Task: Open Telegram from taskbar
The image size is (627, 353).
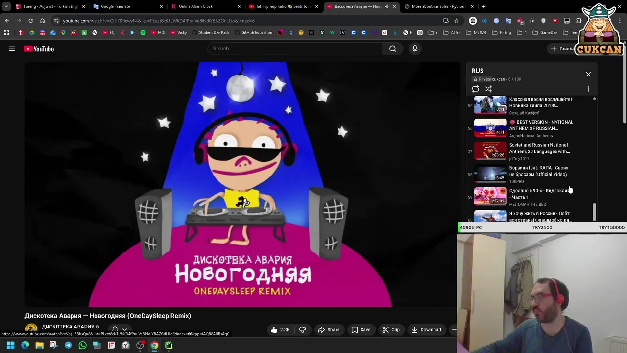Action: tap(68, 345)
